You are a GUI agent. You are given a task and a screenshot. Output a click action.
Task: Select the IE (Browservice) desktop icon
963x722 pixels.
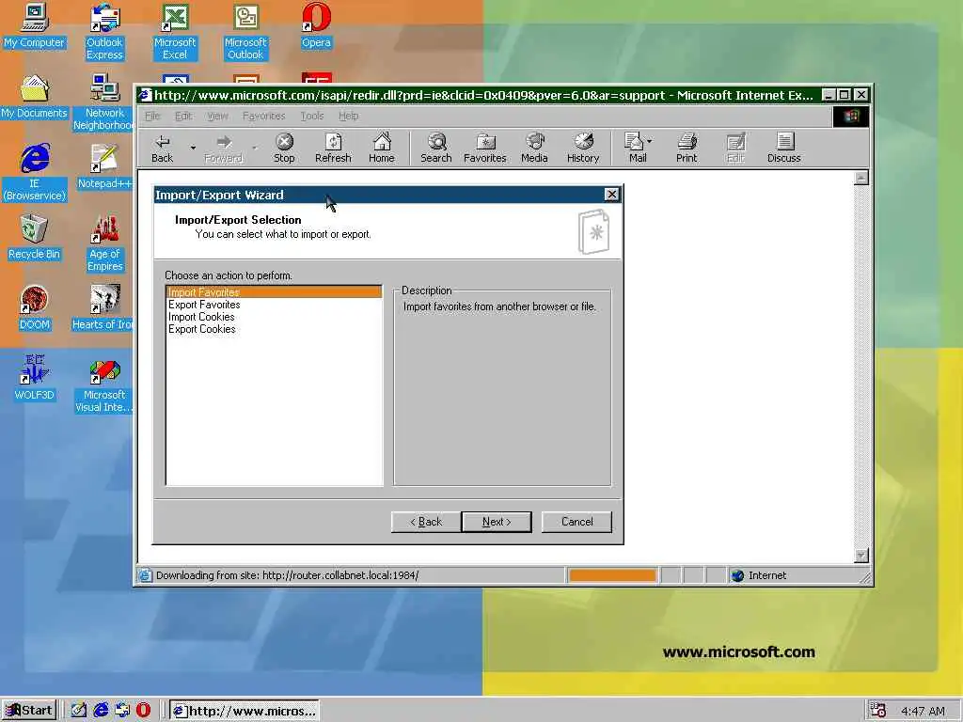(35, 173)
